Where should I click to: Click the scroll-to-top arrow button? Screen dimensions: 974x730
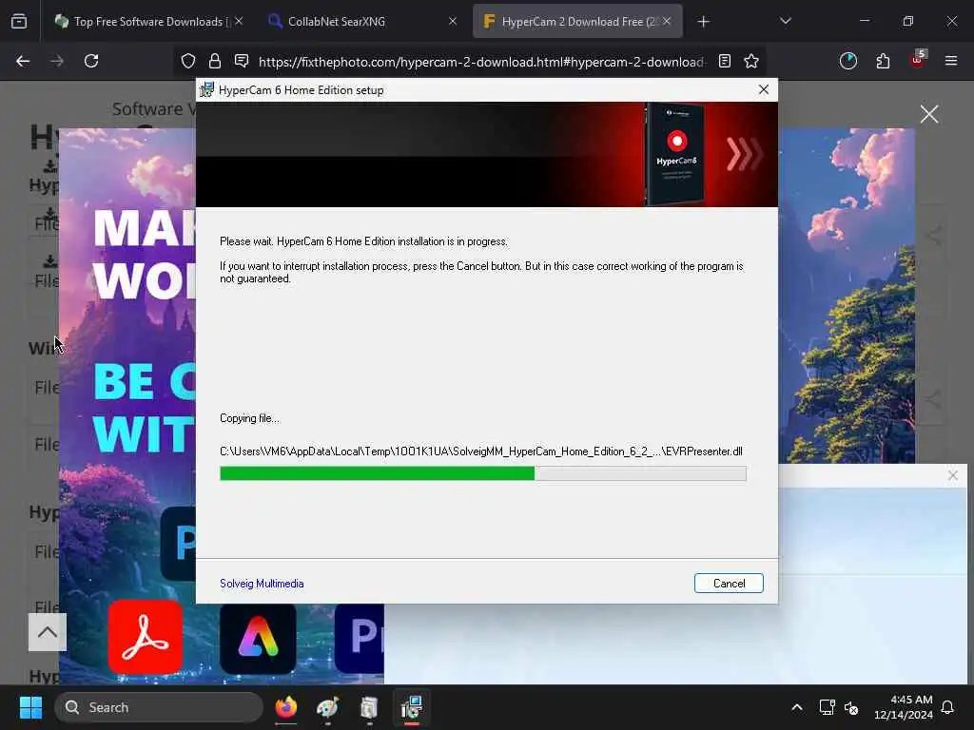pos(48,632)
